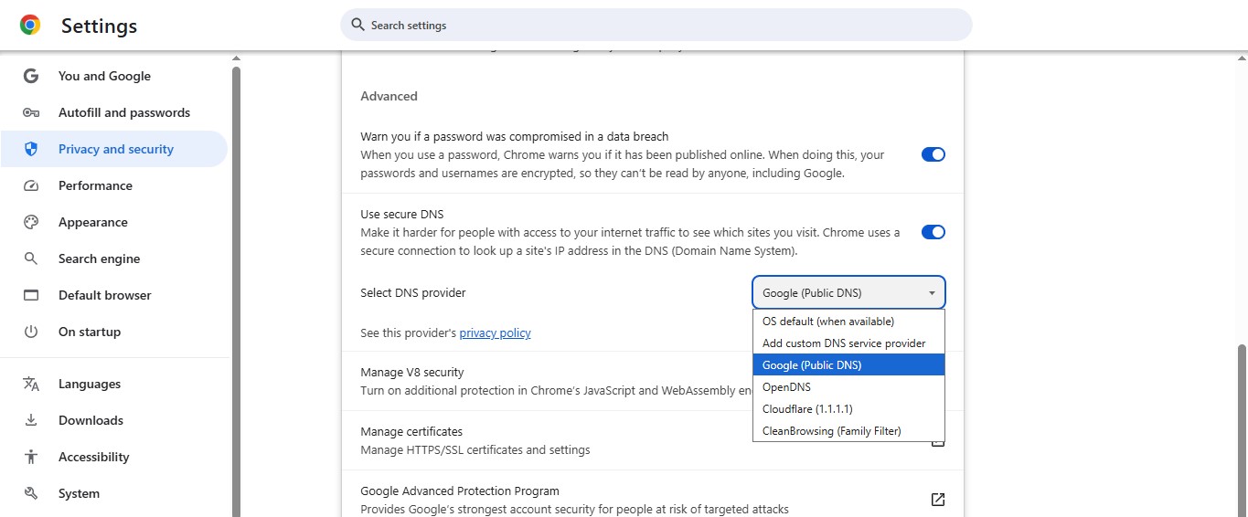Click the shield icon for Privacy
1248x517 pixels.
click(31, 149)
